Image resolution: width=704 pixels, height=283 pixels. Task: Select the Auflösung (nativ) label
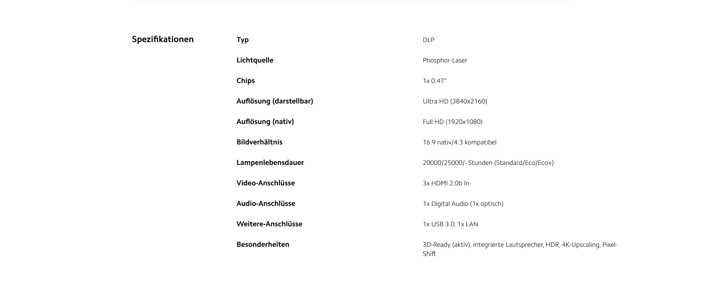point(265,122)
